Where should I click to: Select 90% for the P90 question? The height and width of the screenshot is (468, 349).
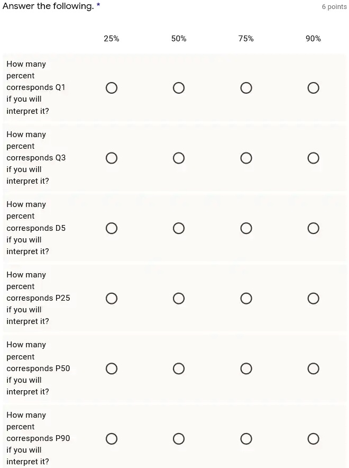[x=313, y=438]
